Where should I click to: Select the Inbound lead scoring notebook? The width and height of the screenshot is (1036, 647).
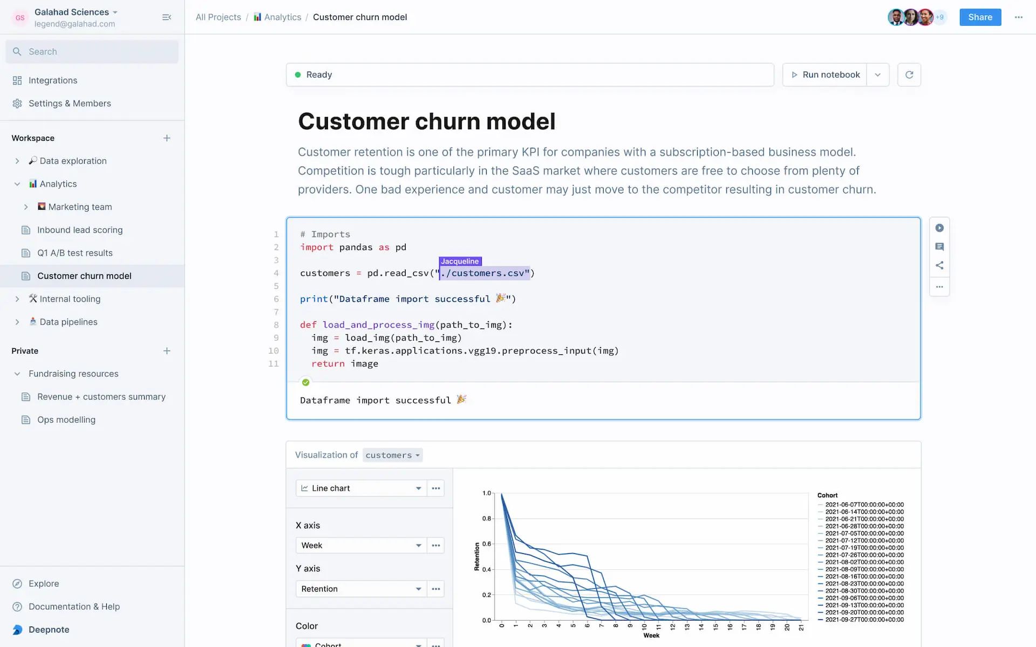point(79,230)
